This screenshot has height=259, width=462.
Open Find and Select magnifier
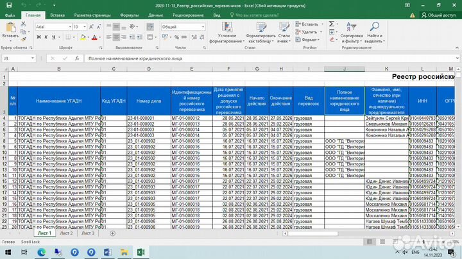tap(373, 31)
